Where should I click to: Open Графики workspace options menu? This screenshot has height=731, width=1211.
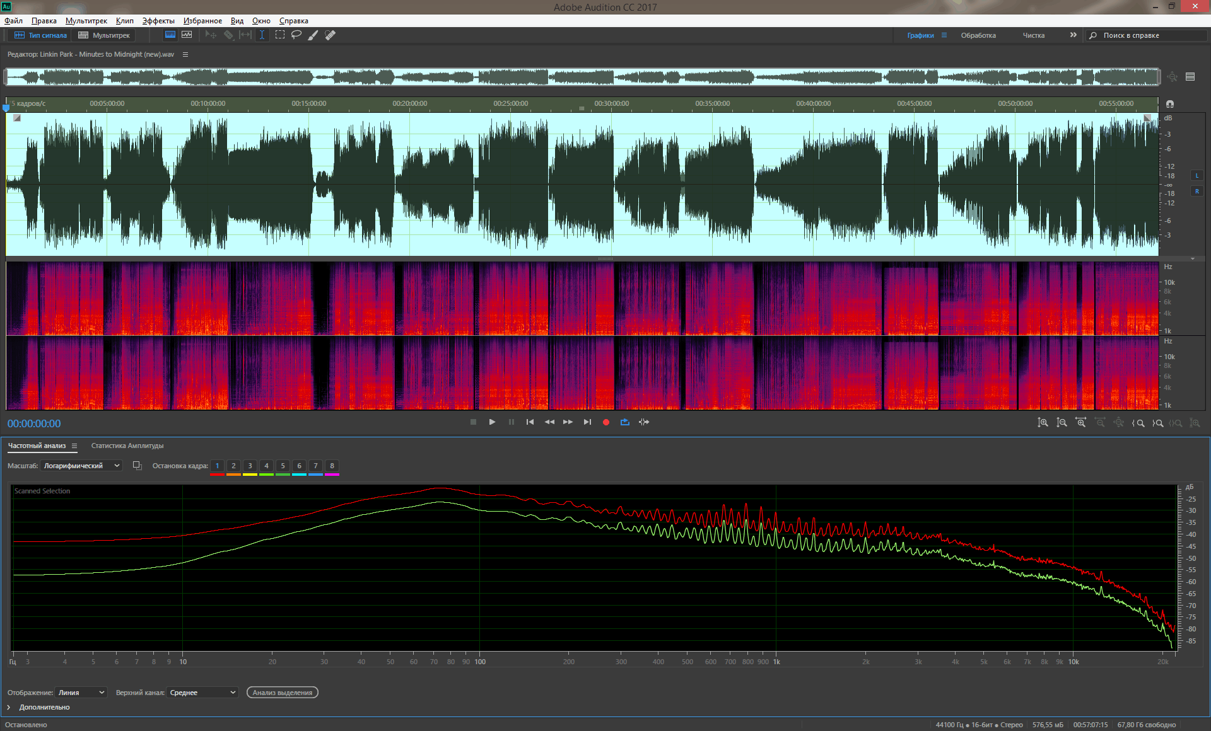(x=944, y=35)
